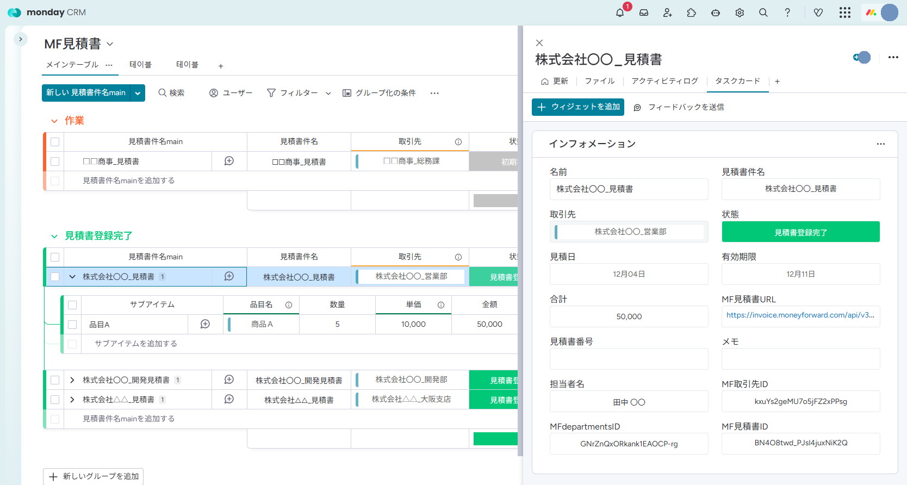Image resolution: width=907 pixels, height=485 pixels.
Task: Open the apps puzzle piece icon
Action: [x=692, y=13]
